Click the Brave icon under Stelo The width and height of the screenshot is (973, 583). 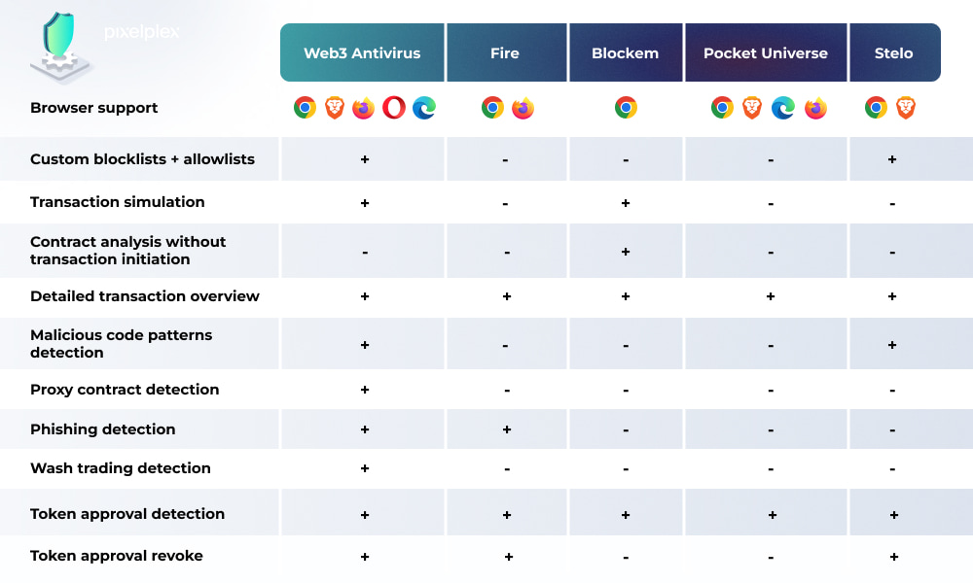point(906,108)
